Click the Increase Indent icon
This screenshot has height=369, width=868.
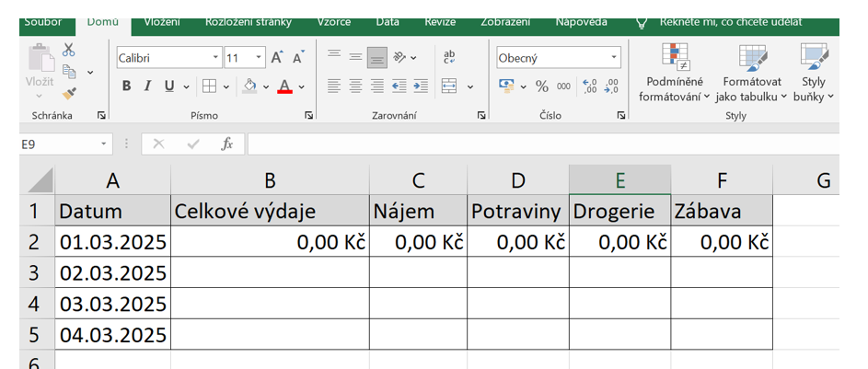point(421,86)
